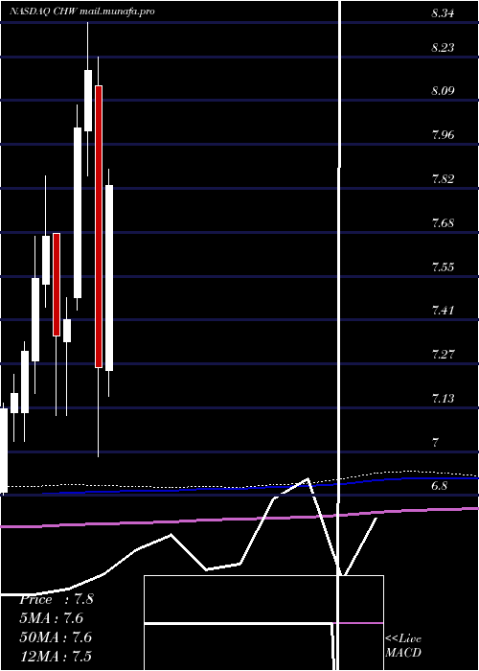This screenshot has height=671, width=479.
Task: Click the 7.27 price axis label
Action: [443, 355]
